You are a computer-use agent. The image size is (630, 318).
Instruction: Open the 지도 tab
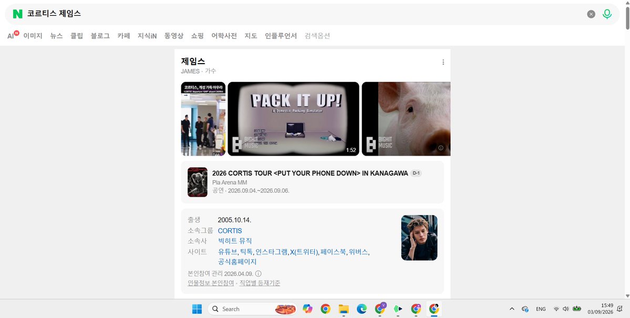tap(251, 36)
